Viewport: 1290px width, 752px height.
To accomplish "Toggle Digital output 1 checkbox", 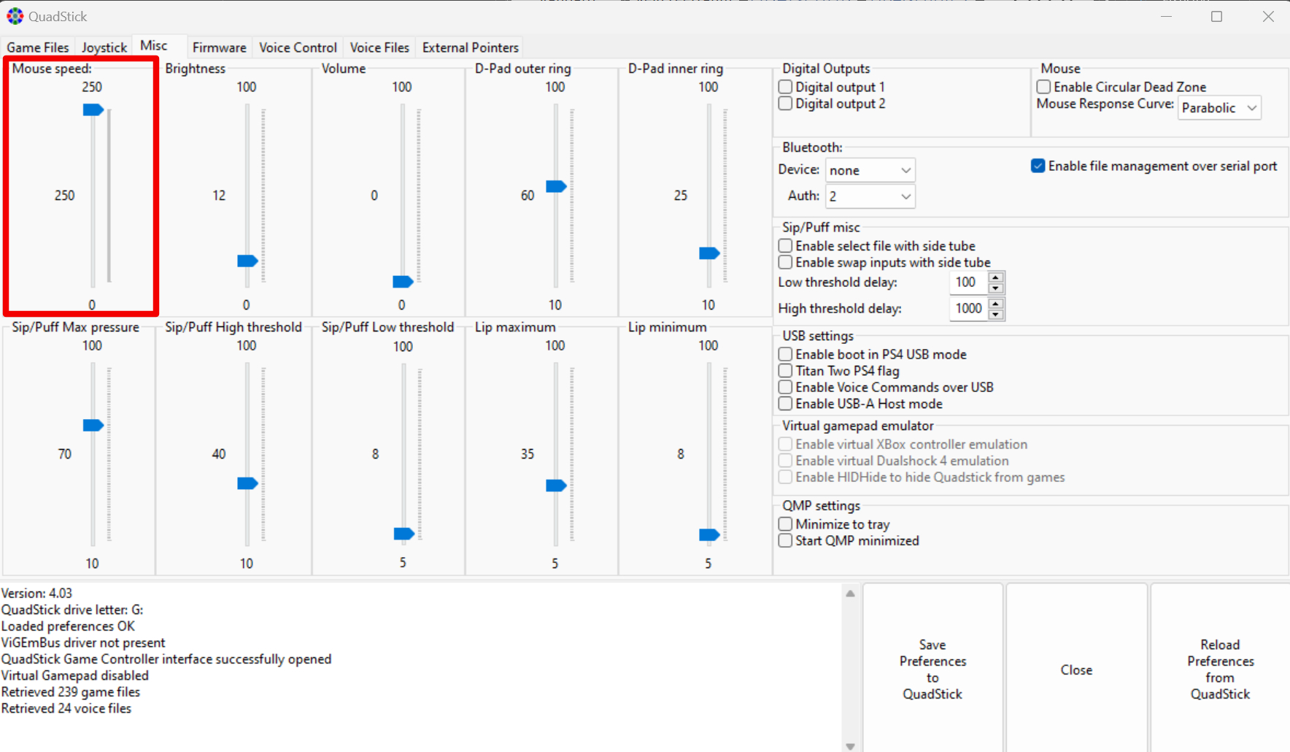I will 786,87.
